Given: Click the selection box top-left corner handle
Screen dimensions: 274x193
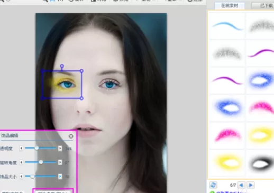Looking at the screenshot, I should coord(42,71).
